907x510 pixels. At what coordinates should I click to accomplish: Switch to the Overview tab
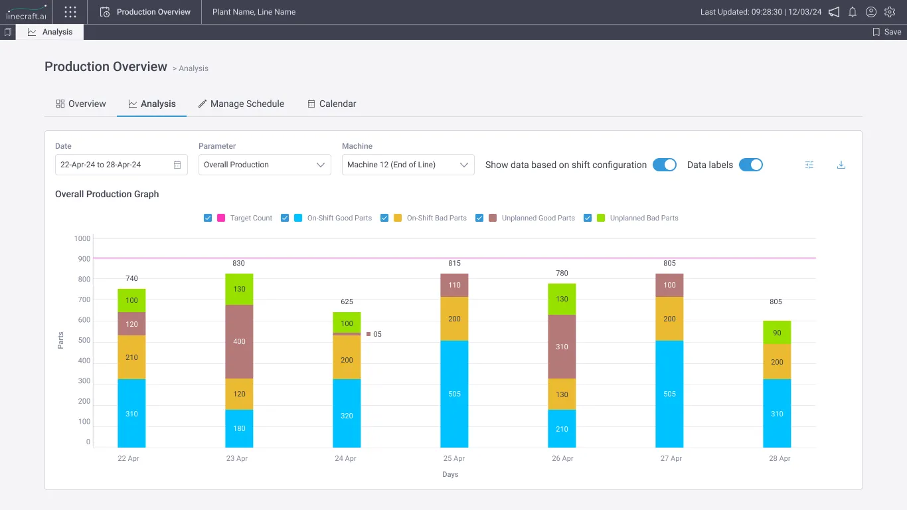[81, 104]
